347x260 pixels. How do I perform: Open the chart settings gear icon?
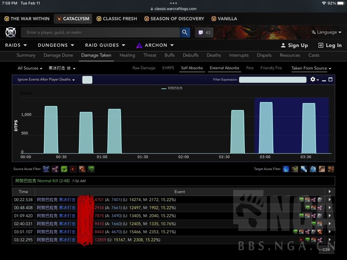coord(313,80)
